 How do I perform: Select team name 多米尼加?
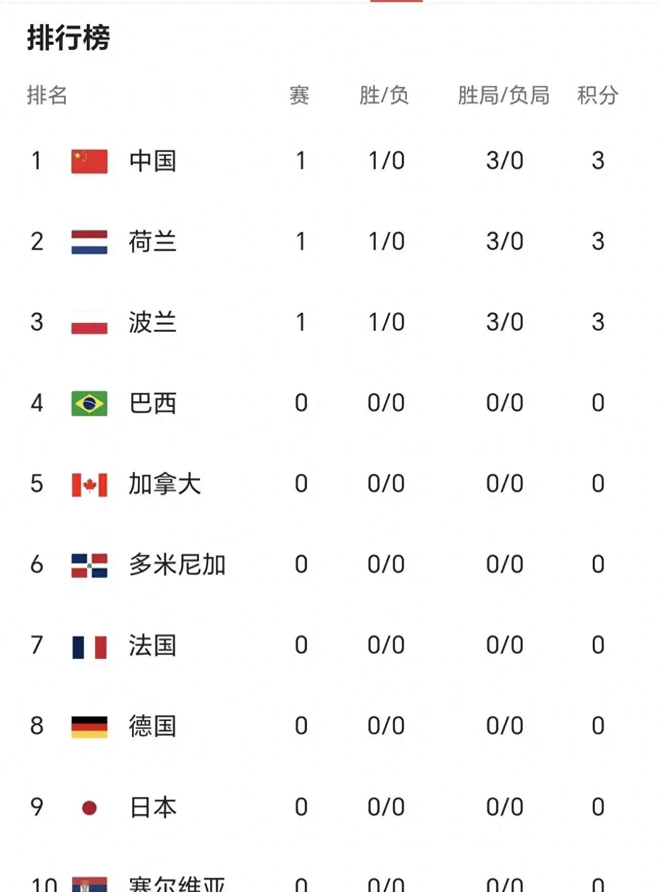coord(177,565)
